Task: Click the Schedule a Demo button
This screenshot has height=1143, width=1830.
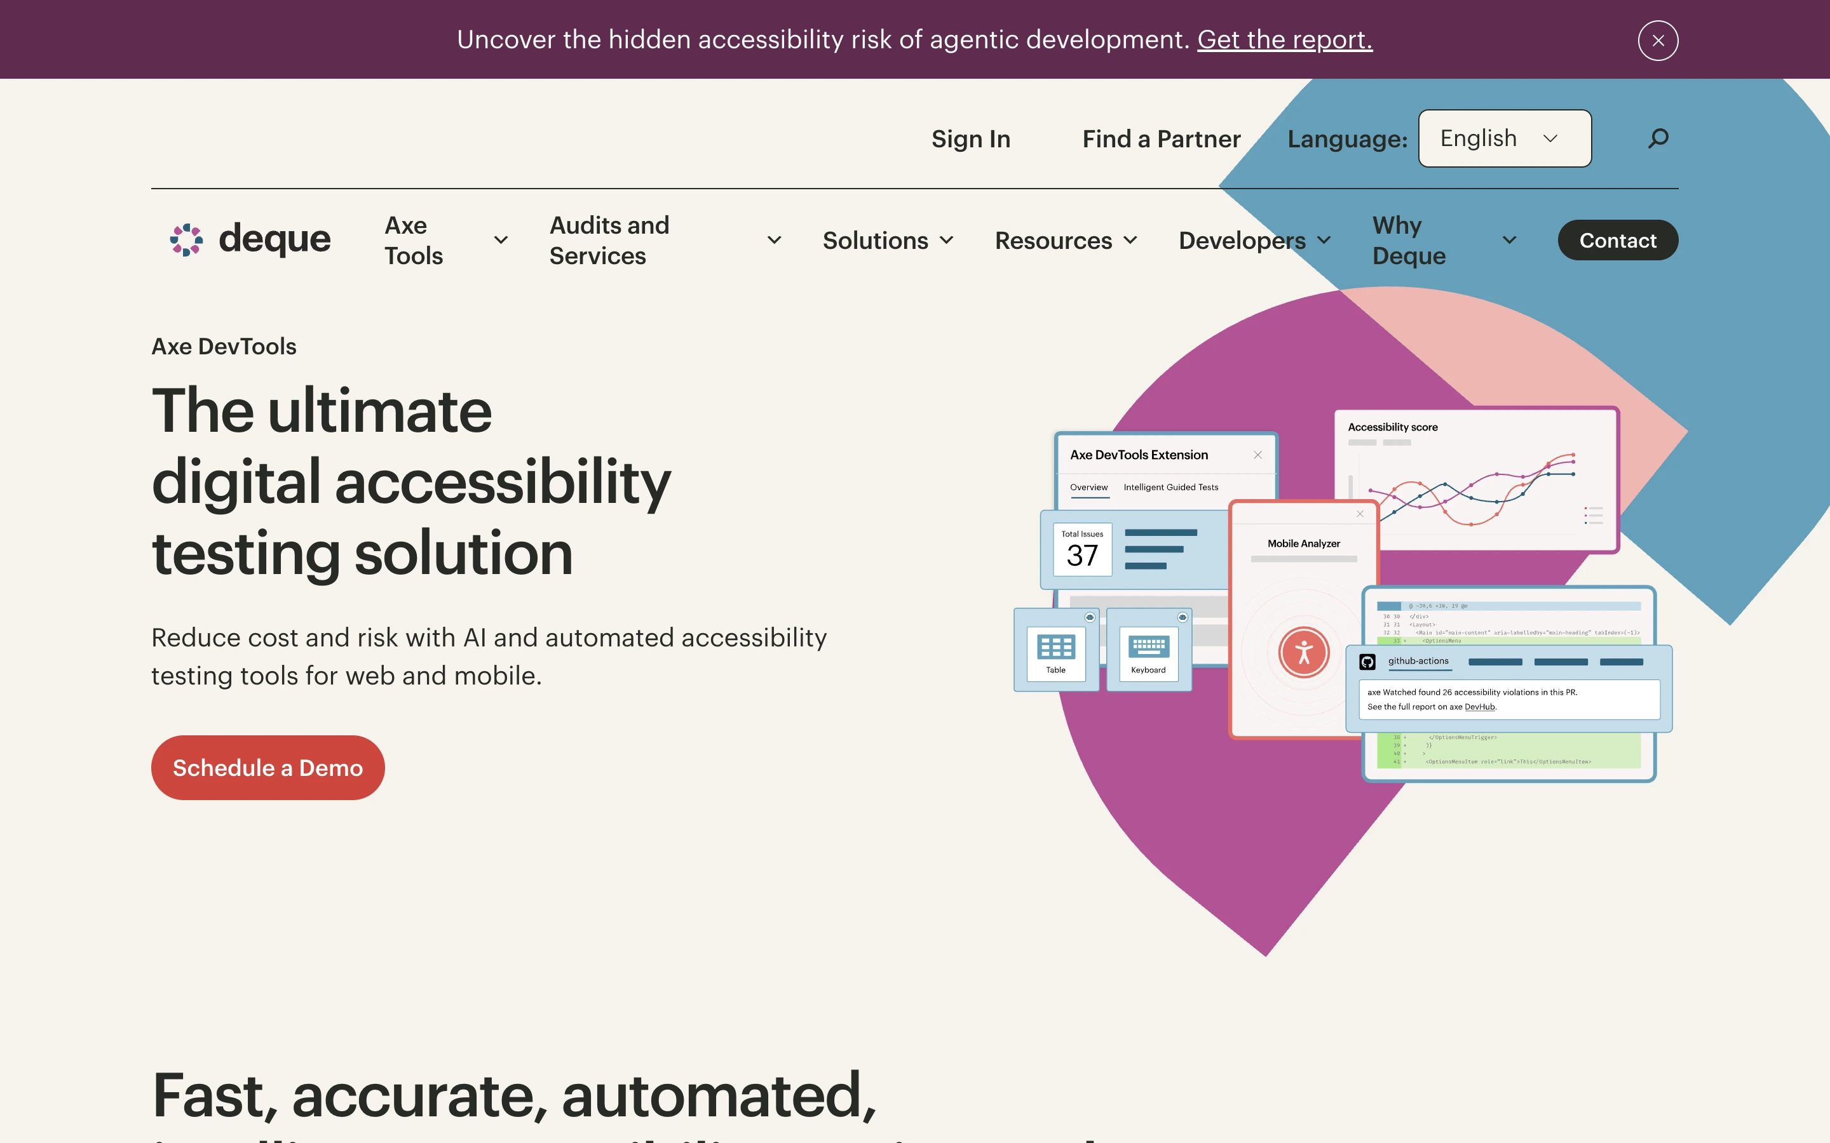Action: [x=268, y=767]
